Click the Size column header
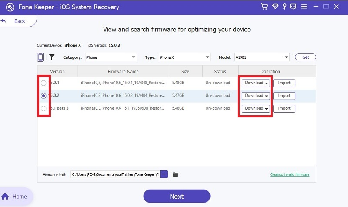The width and height of the screenshot is (348, 207). tap(185, 71)
